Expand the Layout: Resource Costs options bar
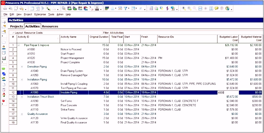 28,33
